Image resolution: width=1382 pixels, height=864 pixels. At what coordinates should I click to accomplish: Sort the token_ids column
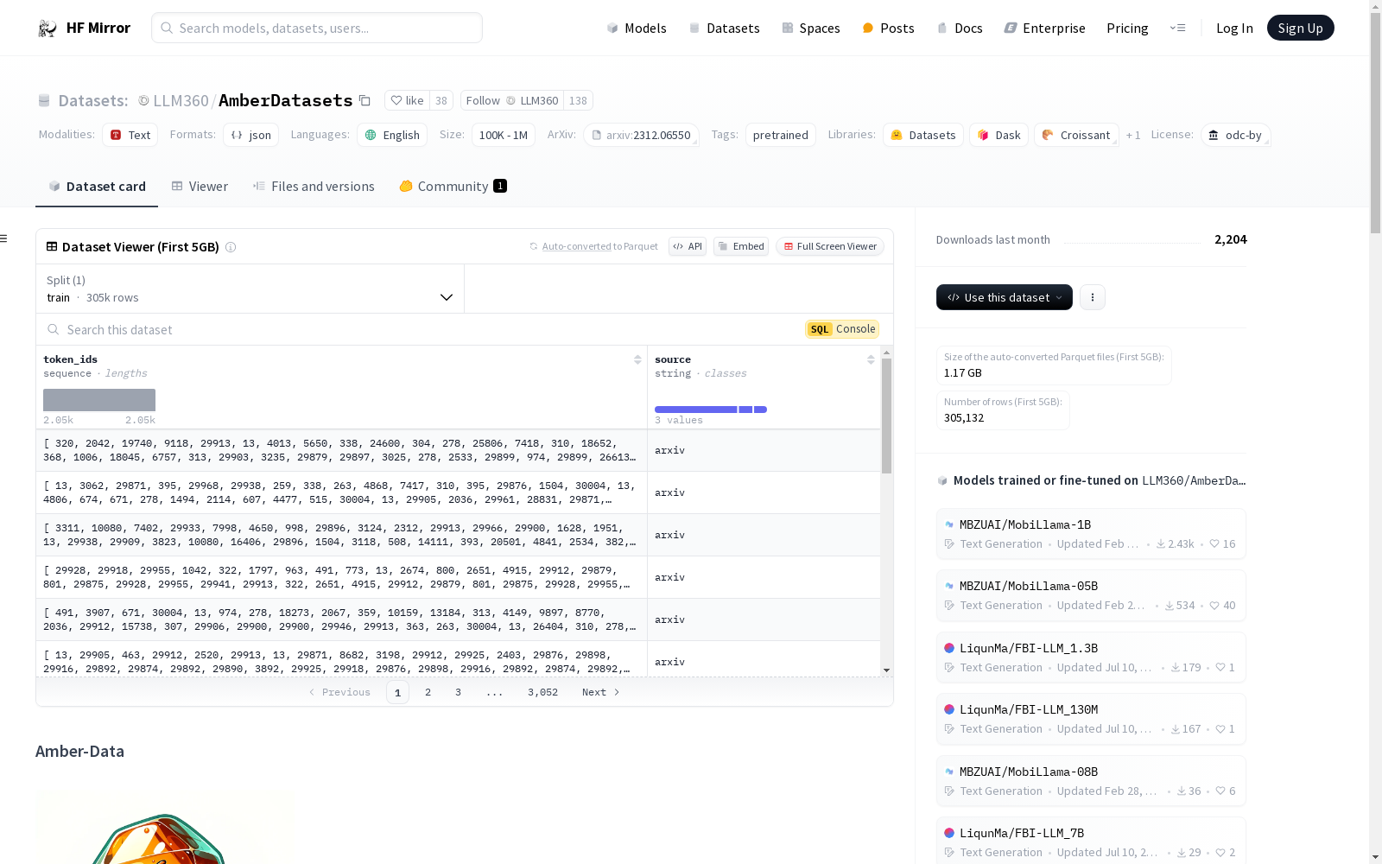click(637, 359)
